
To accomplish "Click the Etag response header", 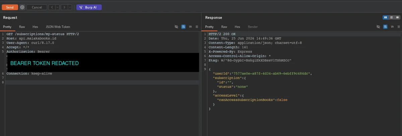I will [x=250, y=60].
